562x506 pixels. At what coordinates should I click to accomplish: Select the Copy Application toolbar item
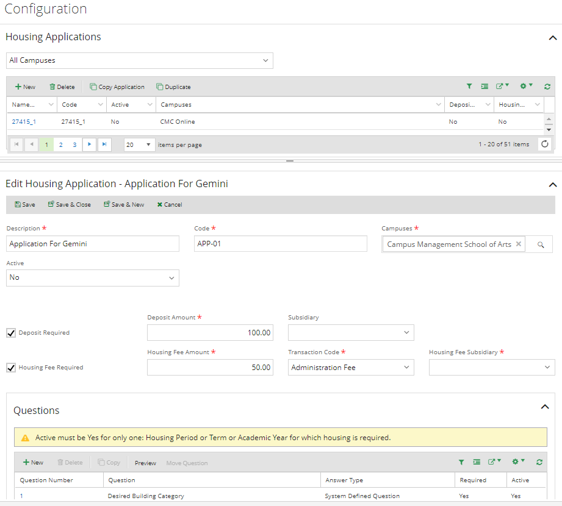117,86
